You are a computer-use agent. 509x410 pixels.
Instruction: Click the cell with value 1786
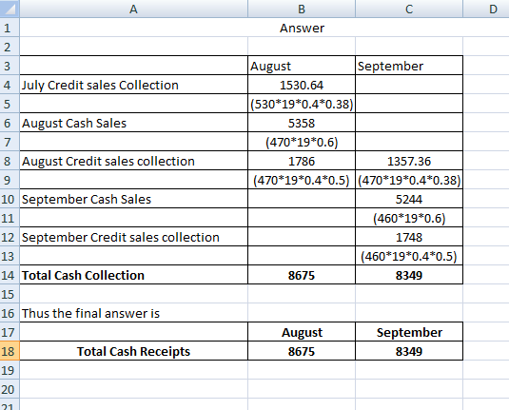click(302, 161)
